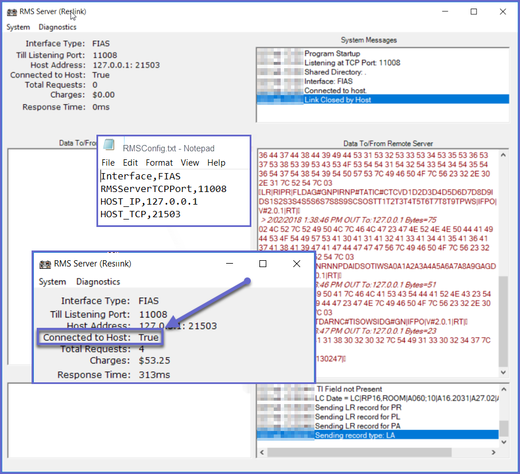The width and height of the screenshot is (520, 474).
Task: Open the File menu in Notepad
Action: 108,163
